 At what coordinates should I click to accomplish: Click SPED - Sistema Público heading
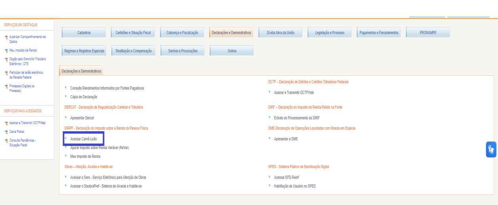pyautogui.click(x=299, y=167)
